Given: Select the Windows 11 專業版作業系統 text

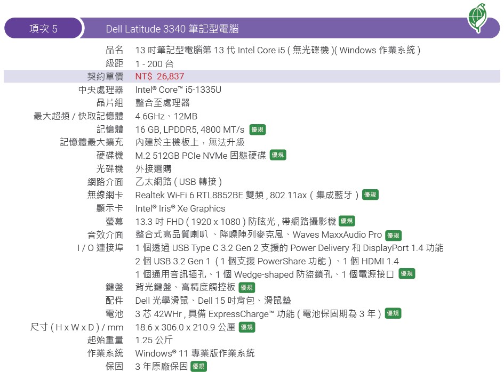Looking at the screenshot, I should tap(195, 353).
